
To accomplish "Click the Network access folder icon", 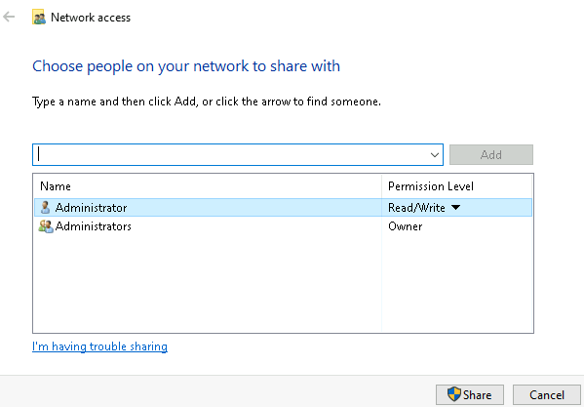I will (x=39, y=18).
